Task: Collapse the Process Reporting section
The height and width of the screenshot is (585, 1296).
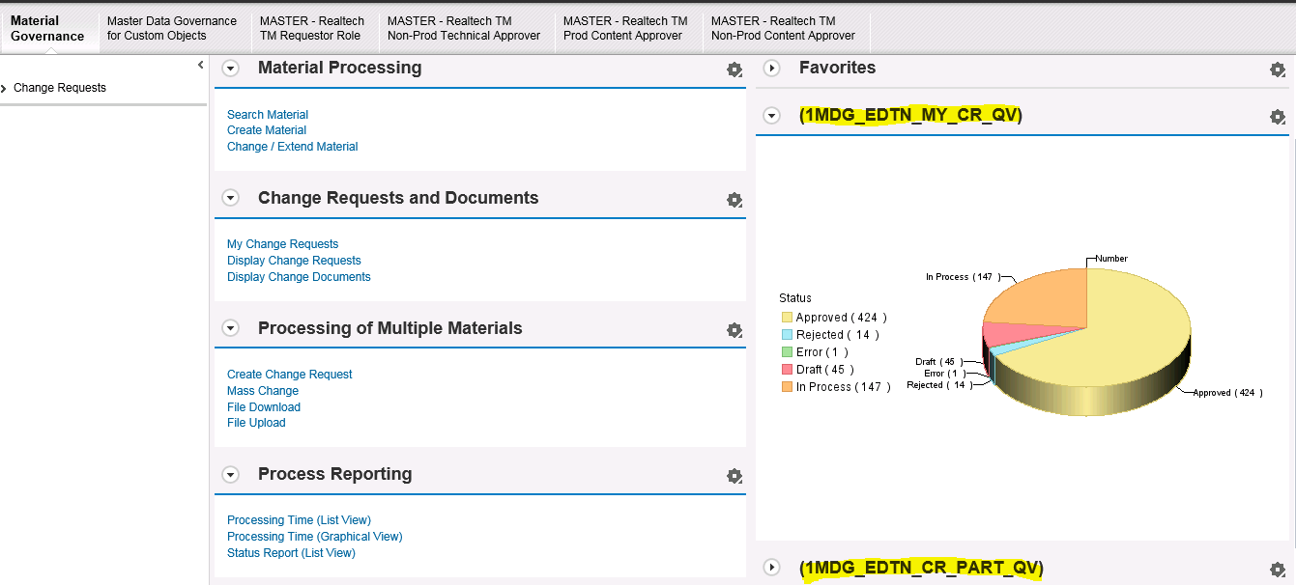Action: pyautogui.click(x=230, y=474)
